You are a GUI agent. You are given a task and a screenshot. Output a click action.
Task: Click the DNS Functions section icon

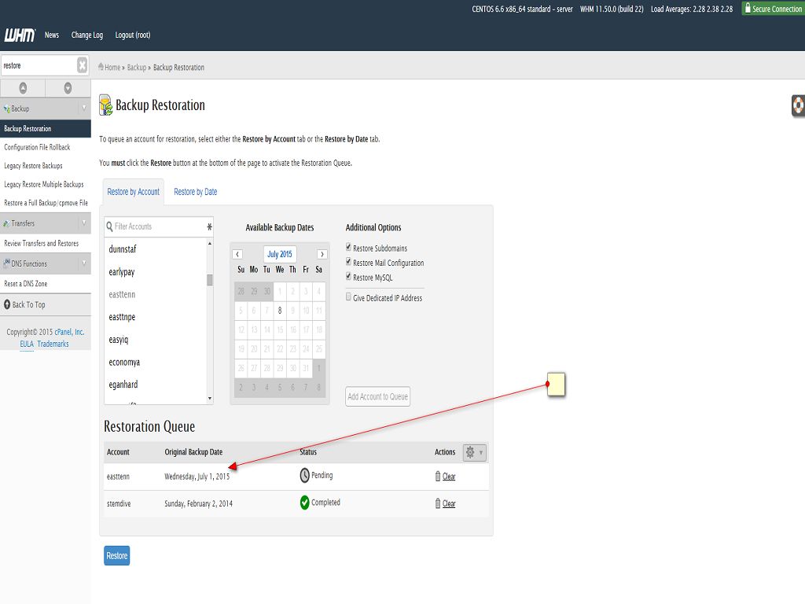[x=6, y=263]
